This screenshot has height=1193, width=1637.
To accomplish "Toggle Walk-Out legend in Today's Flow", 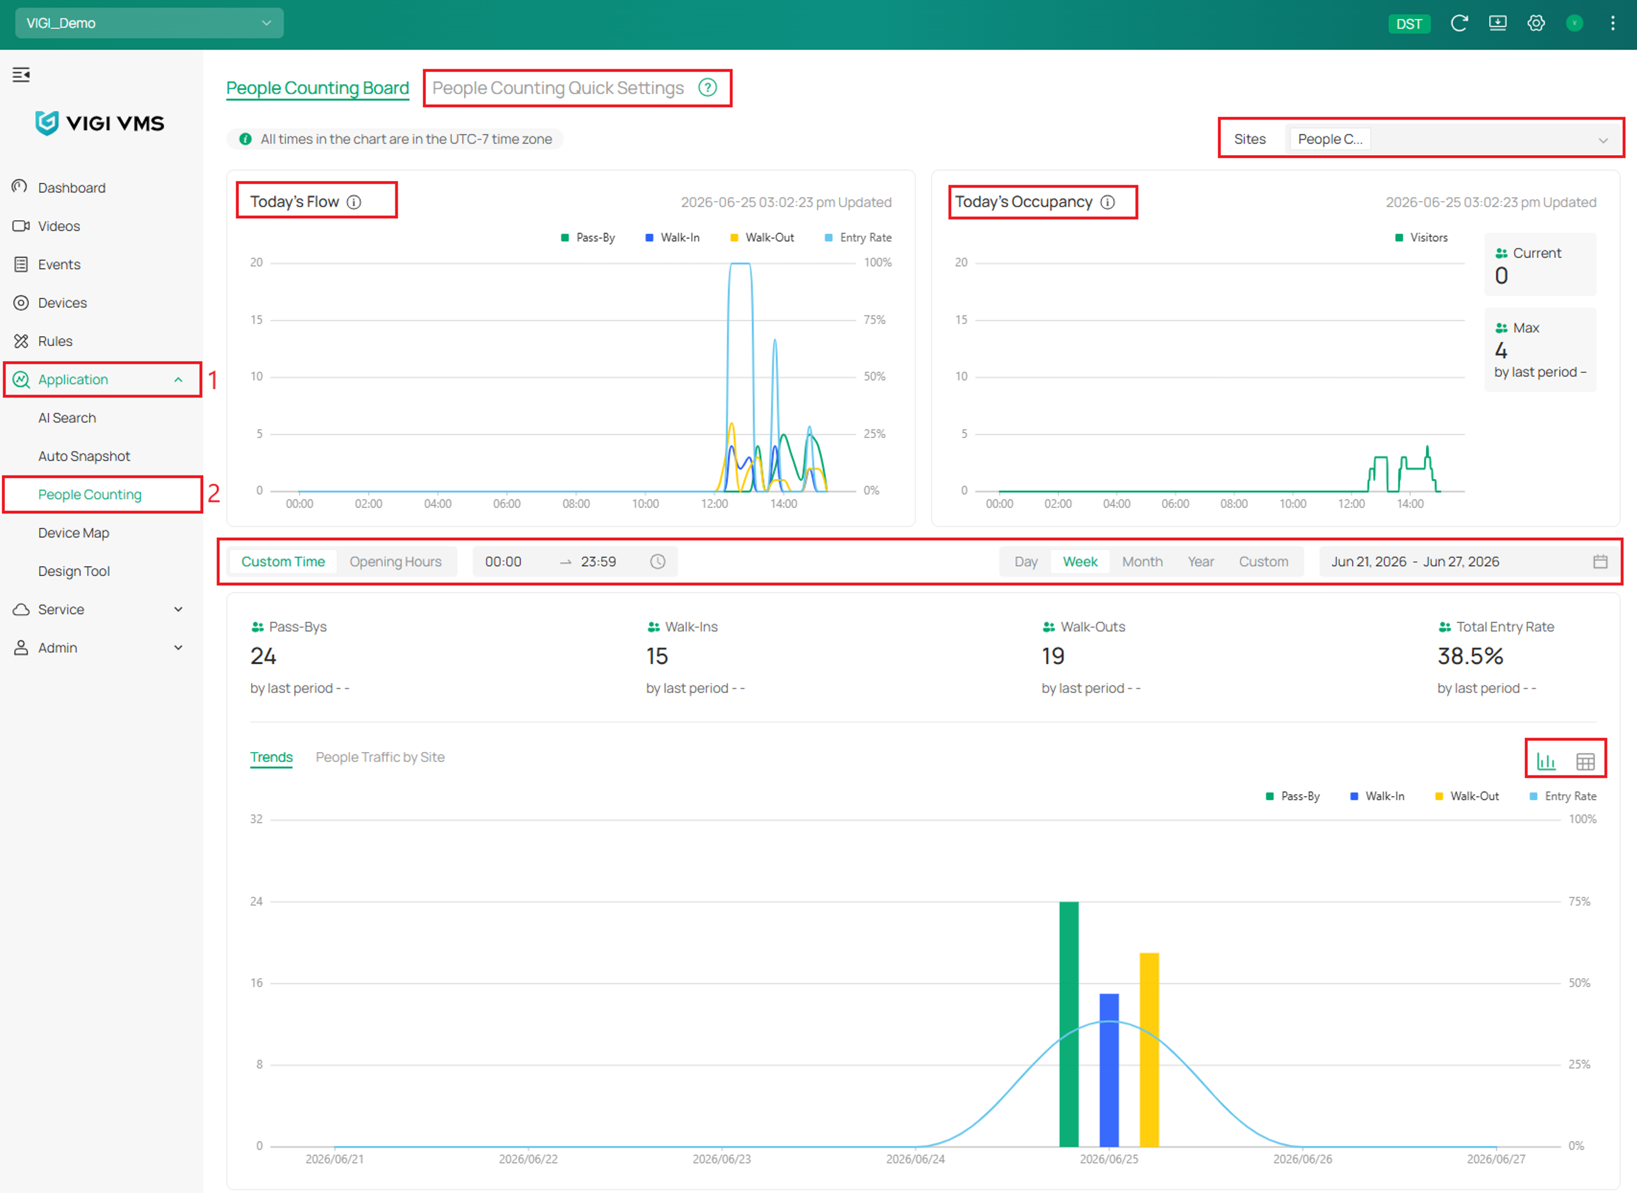I will (x=762, y=237).
